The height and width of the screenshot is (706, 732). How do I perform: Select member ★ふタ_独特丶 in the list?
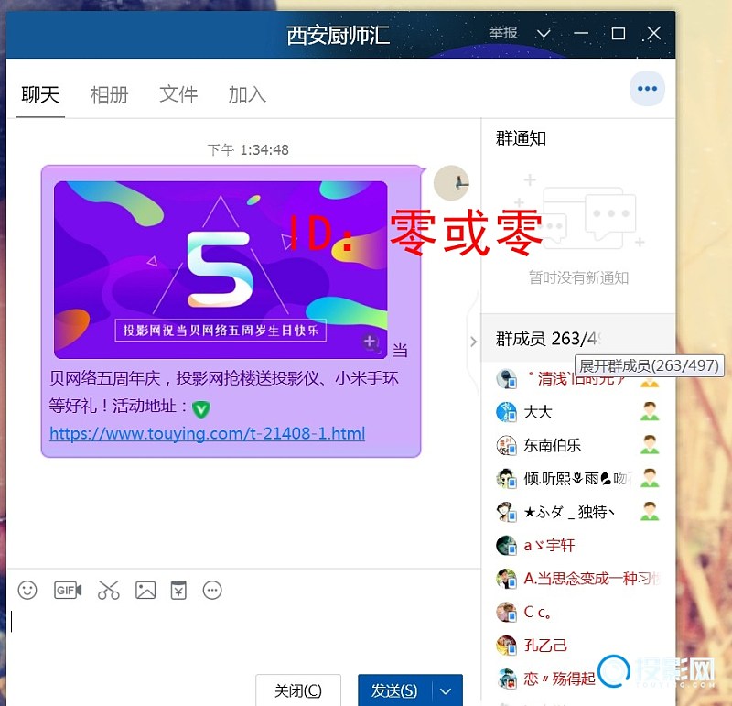pyautogui.click(x=578, y=512)
